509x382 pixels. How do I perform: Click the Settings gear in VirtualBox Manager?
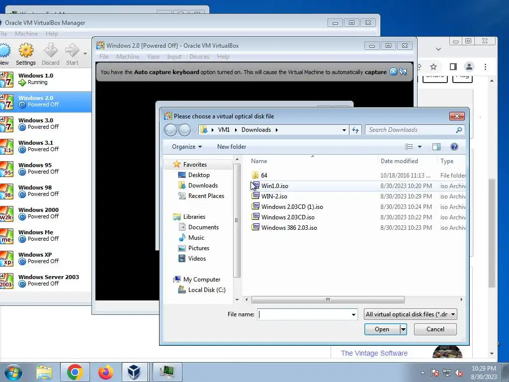click(26, 51)
